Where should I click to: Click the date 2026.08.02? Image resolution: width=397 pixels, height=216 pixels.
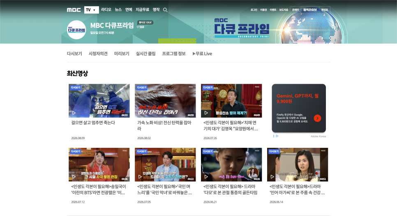(x=144, y=138)
